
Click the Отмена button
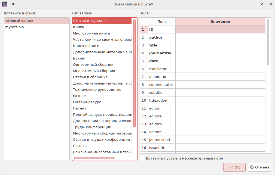tap(259, 167)
